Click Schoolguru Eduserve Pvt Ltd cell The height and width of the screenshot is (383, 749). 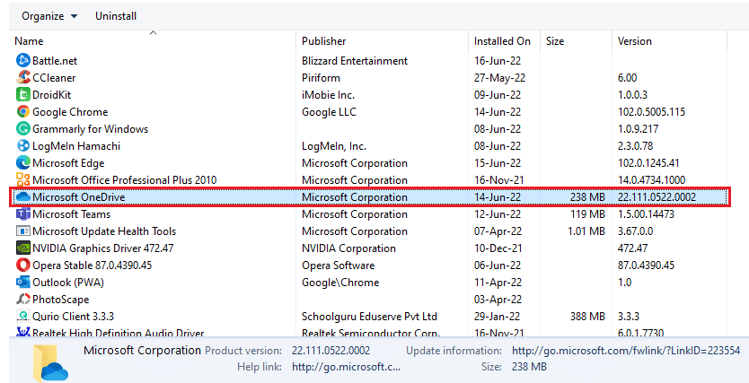(370, 317)
